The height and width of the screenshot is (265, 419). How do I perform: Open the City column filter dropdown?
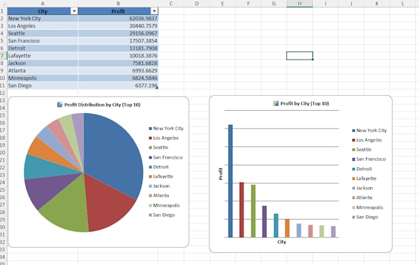(74, 11)
